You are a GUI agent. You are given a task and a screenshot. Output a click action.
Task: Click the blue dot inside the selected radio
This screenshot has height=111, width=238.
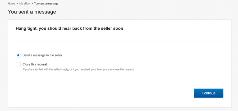[x=18, y=55]
